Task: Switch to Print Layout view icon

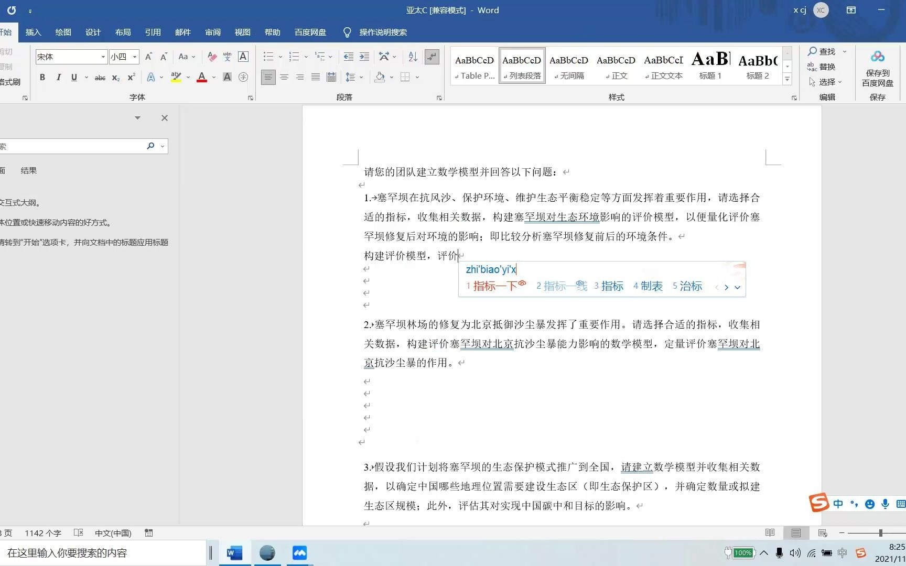Action: tap(796, 533)
